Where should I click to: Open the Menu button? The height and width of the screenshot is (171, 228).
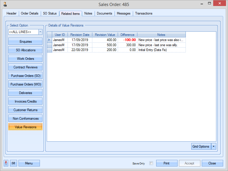point(29,163)
